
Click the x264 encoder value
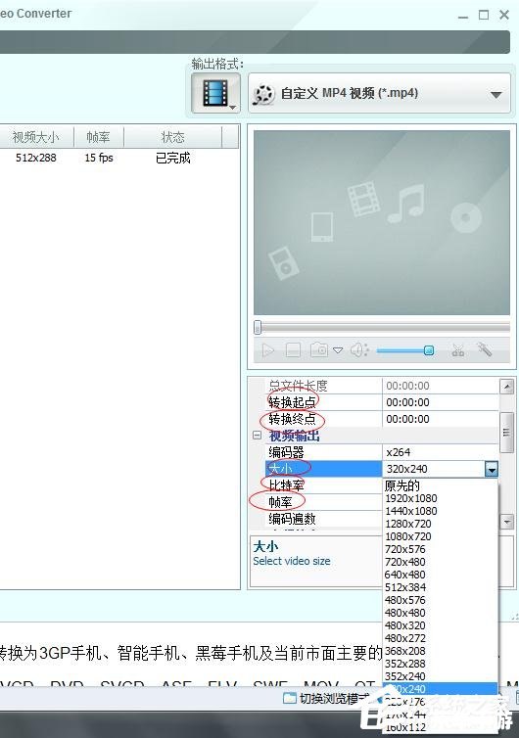tap(399, 452)
